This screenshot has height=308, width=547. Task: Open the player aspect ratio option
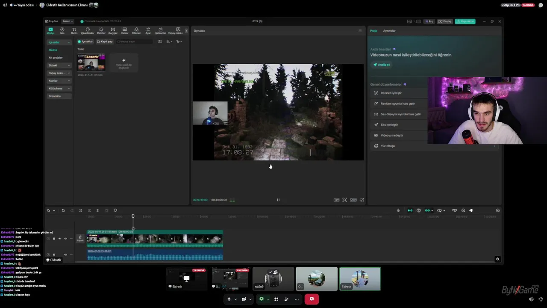coord(353,200)
